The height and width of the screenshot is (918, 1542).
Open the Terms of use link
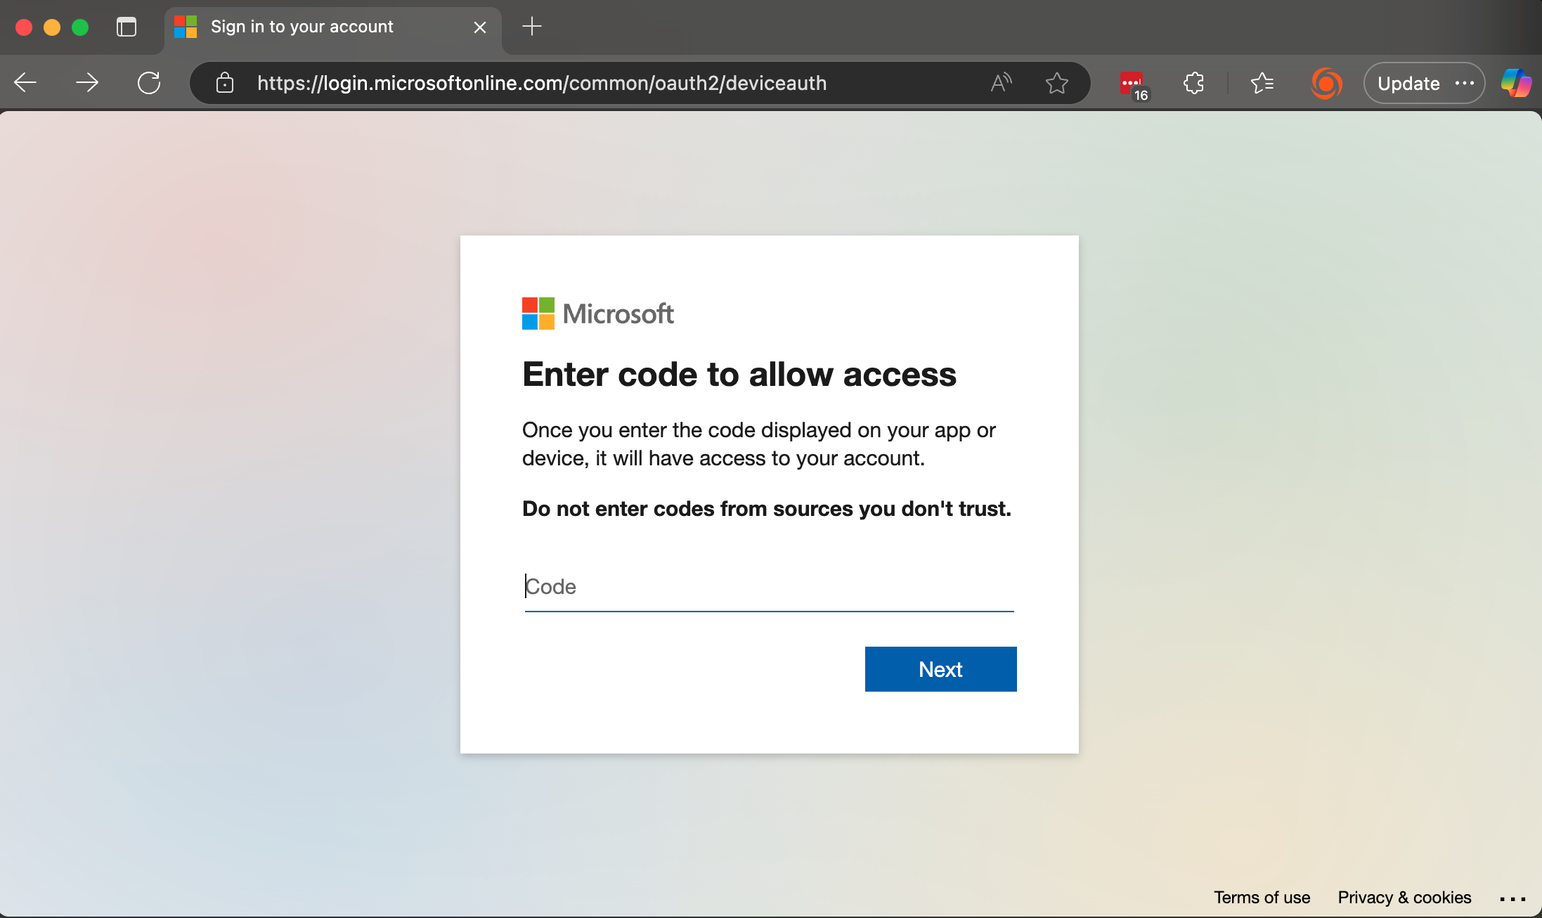1262,898
